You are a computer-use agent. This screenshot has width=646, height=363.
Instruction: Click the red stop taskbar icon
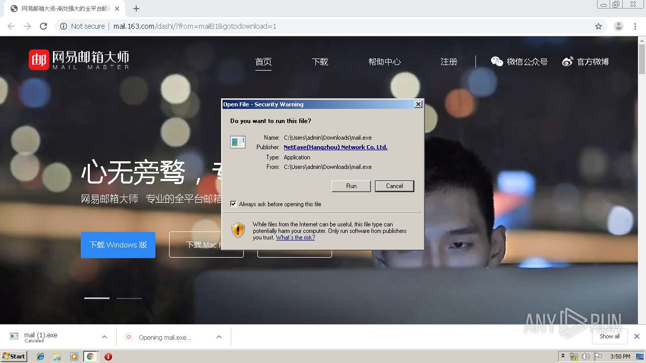[108, 356]
